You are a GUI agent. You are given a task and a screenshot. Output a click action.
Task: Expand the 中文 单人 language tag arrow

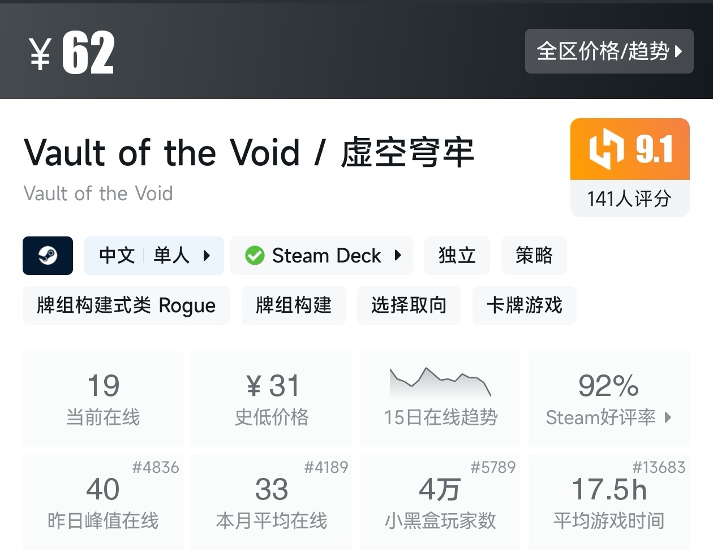[x=207, y=256]
